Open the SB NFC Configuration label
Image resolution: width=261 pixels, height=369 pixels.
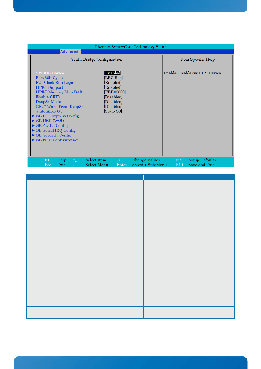click(x=57, y=140)
